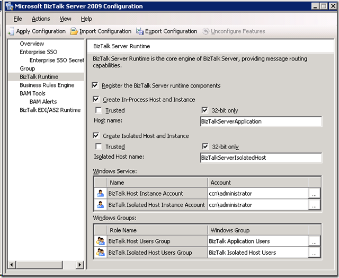339x278 pixels.
Task: Browse group for BizTalk Host Users Group
Action: 314,241
